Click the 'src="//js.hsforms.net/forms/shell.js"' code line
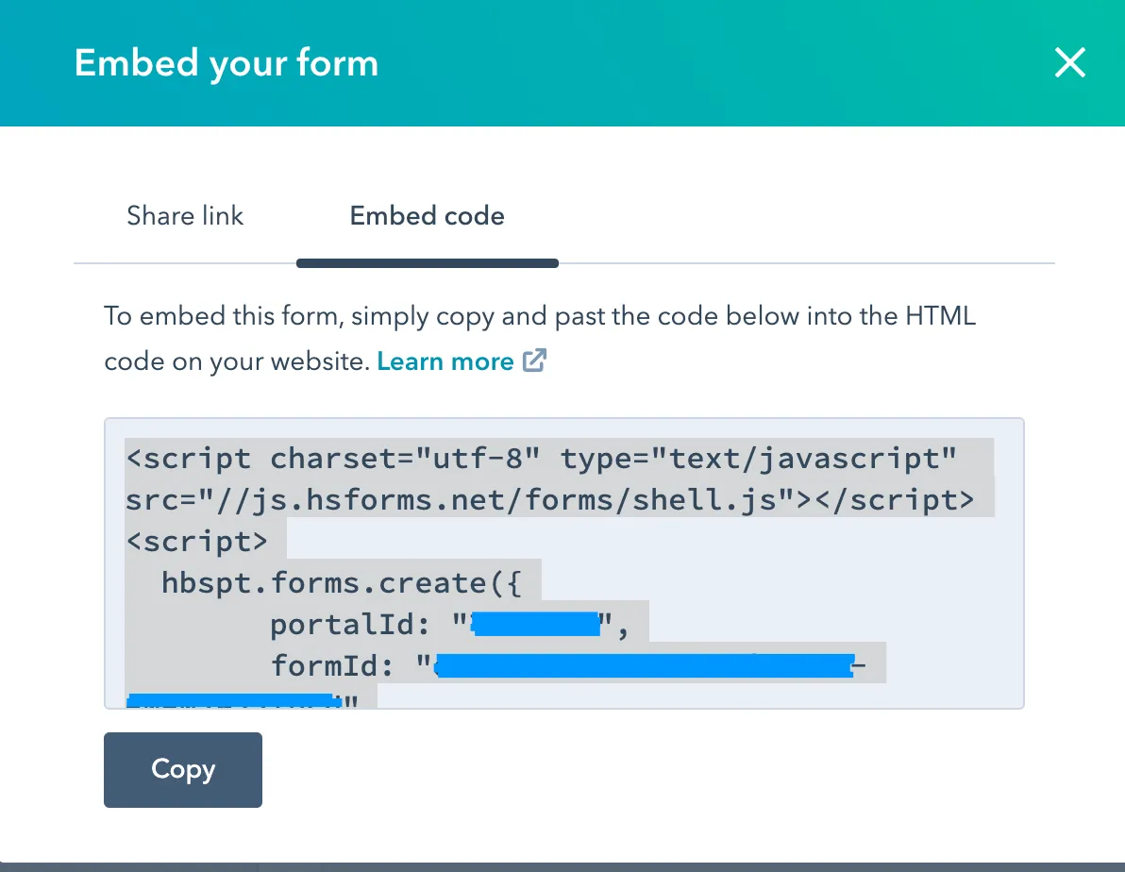Screen dimensions: 1125x872 (549, 499)
